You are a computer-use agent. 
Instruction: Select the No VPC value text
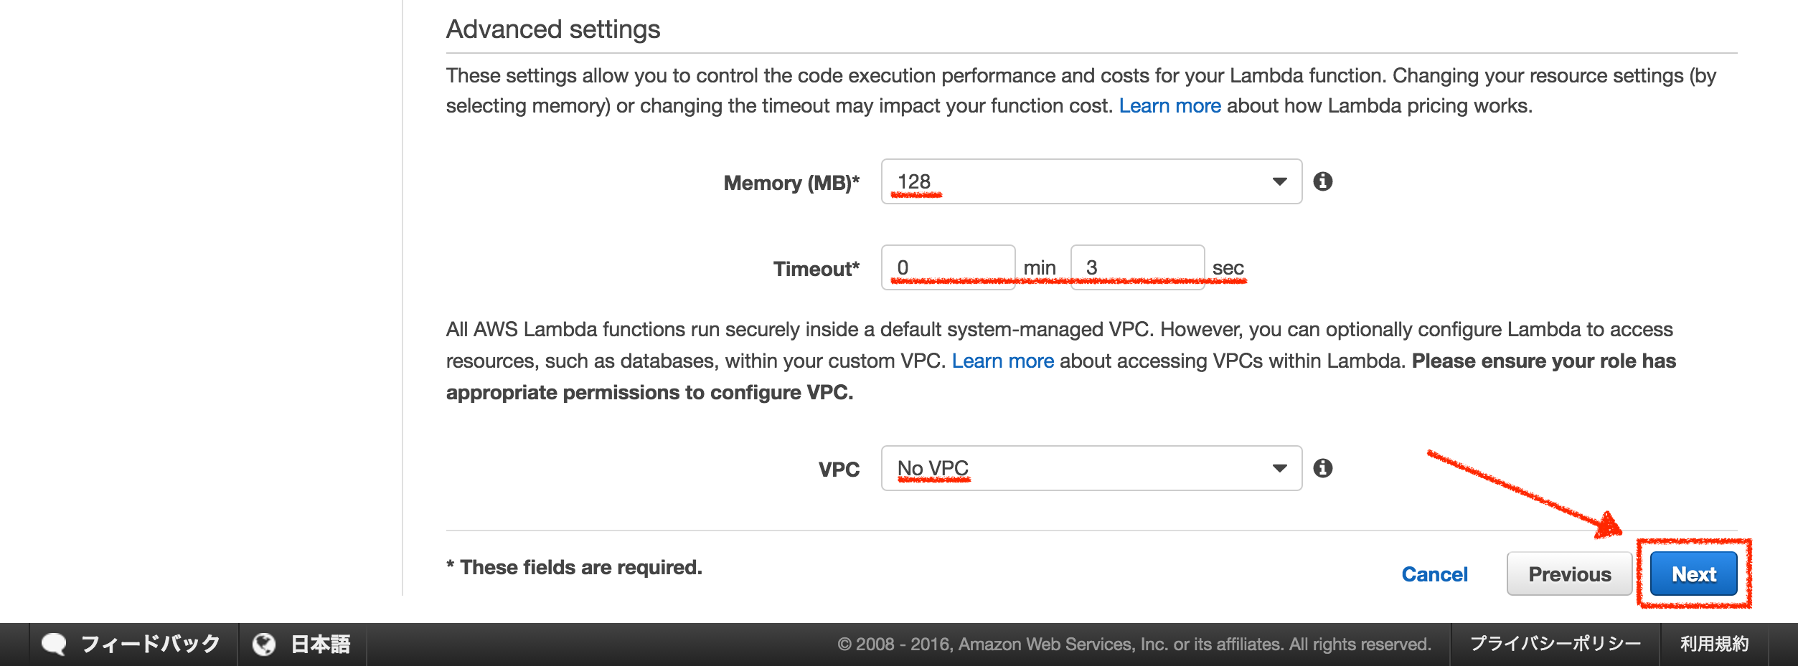point(933,467)
